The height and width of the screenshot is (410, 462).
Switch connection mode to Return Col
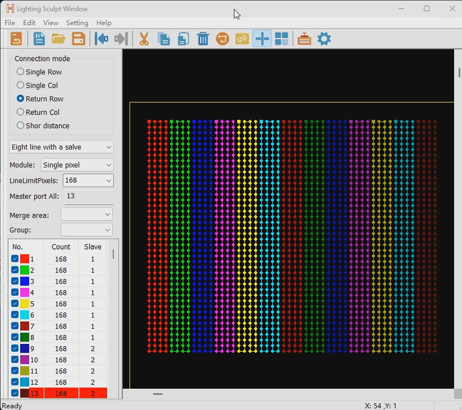20,112
